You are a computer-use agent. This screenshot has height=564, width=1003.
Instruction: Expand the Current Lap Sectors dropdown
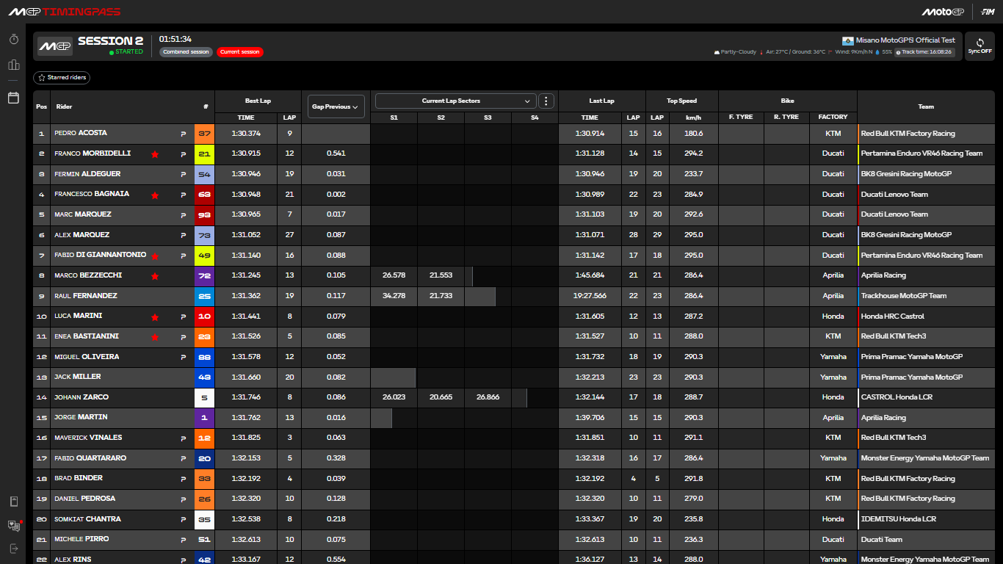(x=455, y=101)
